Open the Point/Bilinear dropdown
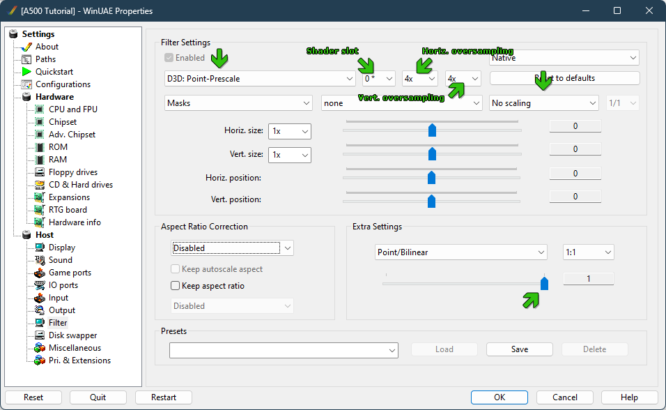 point(461,252)
